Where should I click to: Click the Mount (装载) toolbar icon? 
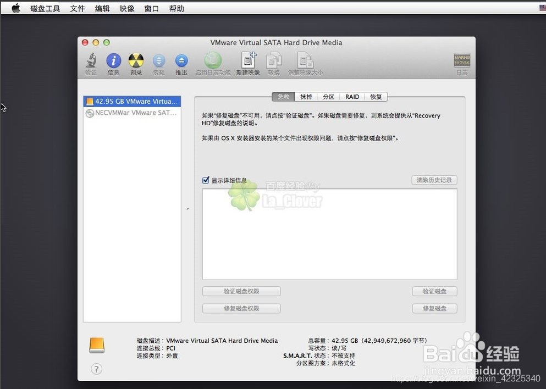(x=159, y=61)
